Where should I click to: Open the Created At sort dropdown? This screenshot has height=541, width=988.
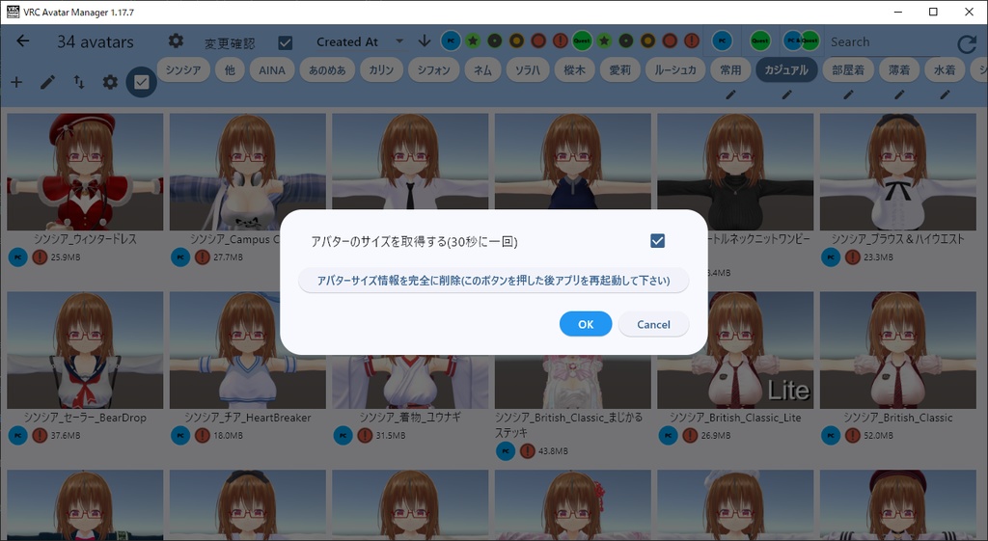(359, 41)
